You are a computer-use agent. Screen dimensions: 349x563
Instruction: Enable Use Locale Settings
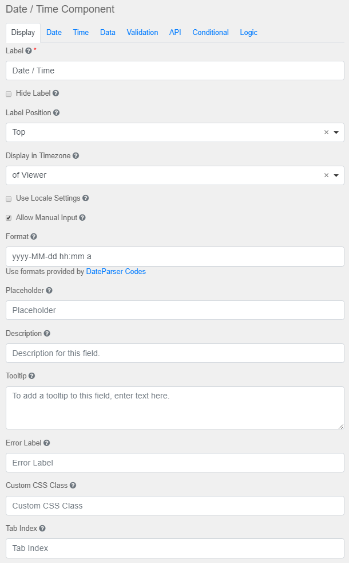(8, 198)
